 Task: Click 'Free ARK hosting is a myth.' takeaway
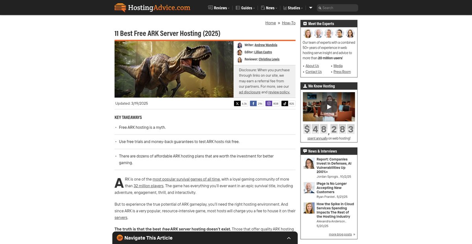point(142,128)
